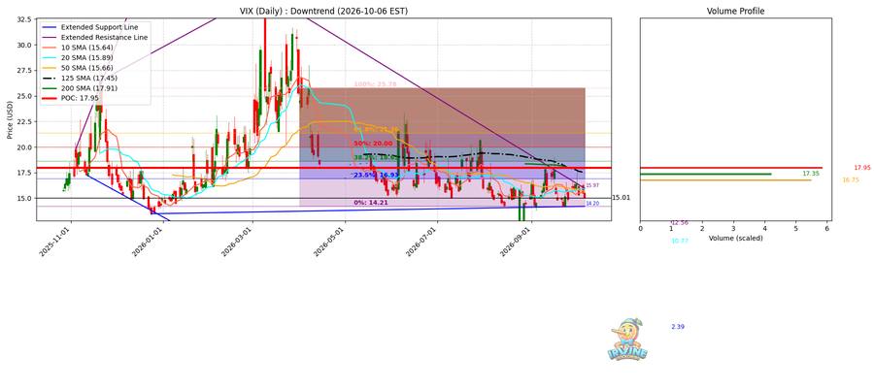The width and height of the screenshot is (874, 388).
Task: Click the red POC bar in Volume Profile
Action: 730,168
